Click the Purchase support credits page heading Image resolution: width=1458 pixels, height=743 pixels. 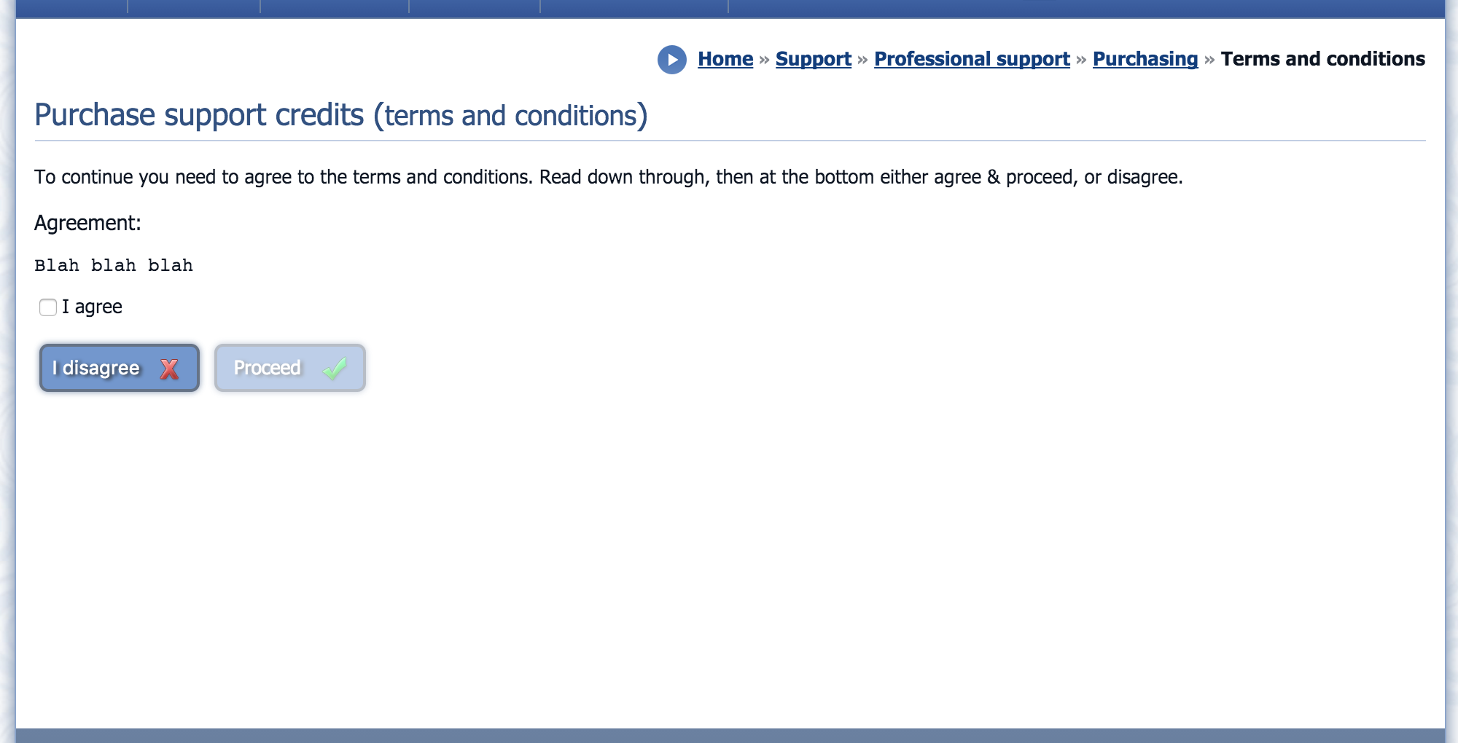(x=340, y=115)
